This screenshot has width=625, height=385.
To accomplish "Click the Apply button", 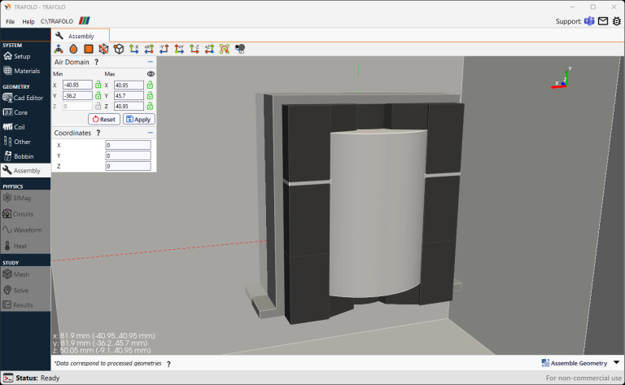I will pyautogui.click(x=138, y=119).
